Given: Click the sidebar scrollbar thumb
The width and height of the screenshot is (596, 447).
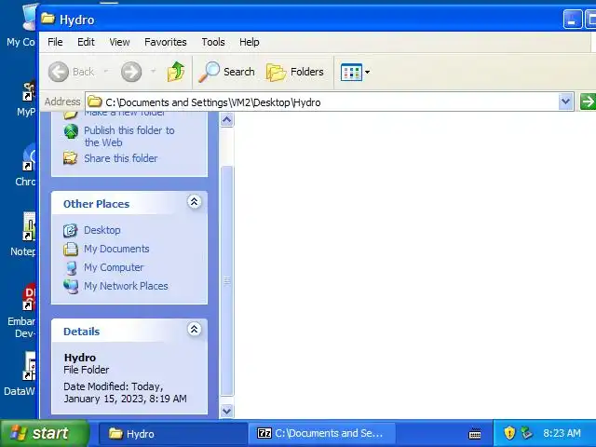Looking at the screenshot, I should pos(227,281).
